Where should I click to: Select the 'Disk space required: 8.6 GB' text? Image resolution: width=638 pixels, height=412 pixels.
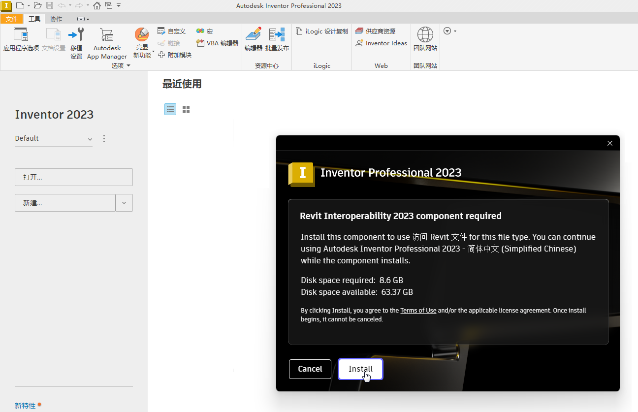pos(352,281)
